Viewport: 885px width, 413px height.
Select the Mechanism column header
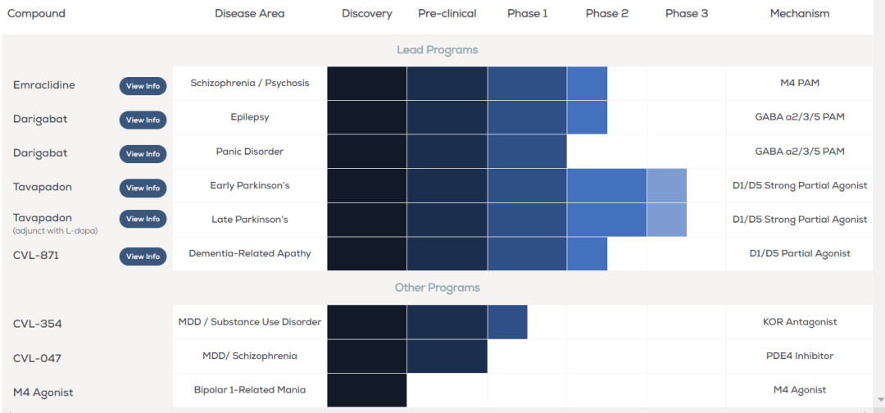(800, 14)
